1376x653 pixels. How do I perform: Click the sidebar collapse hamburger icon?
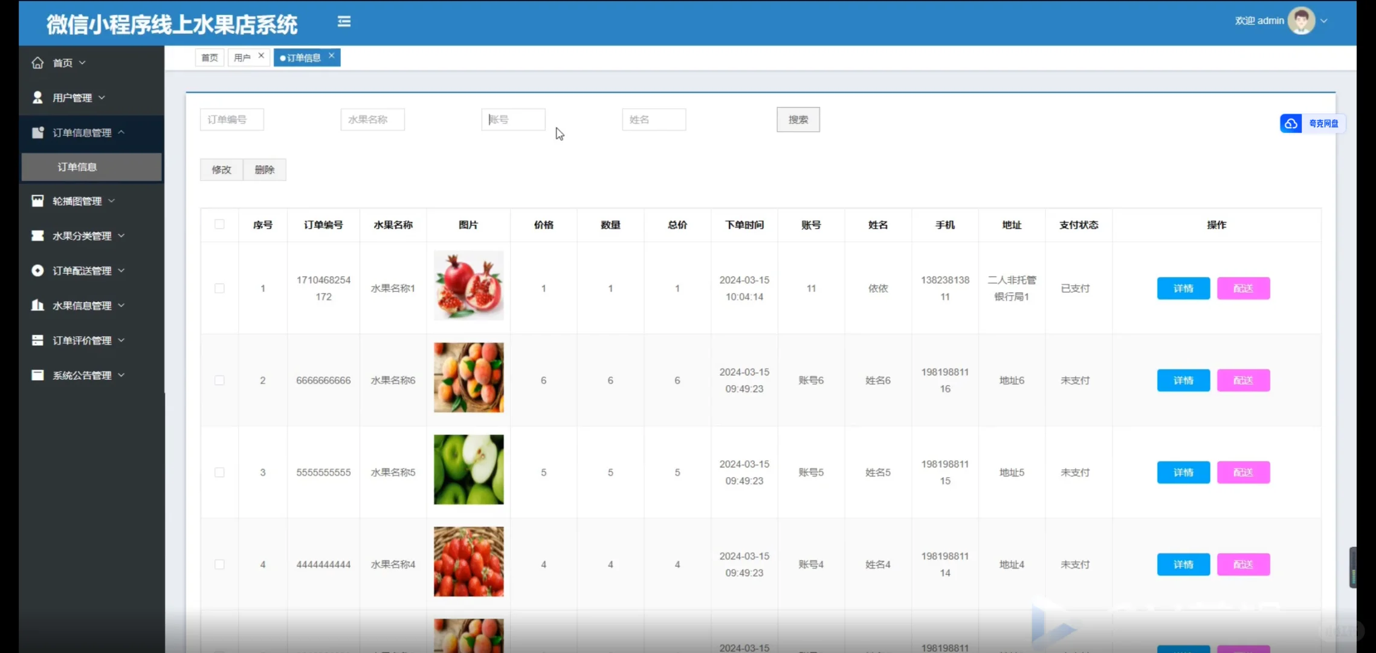344,22
